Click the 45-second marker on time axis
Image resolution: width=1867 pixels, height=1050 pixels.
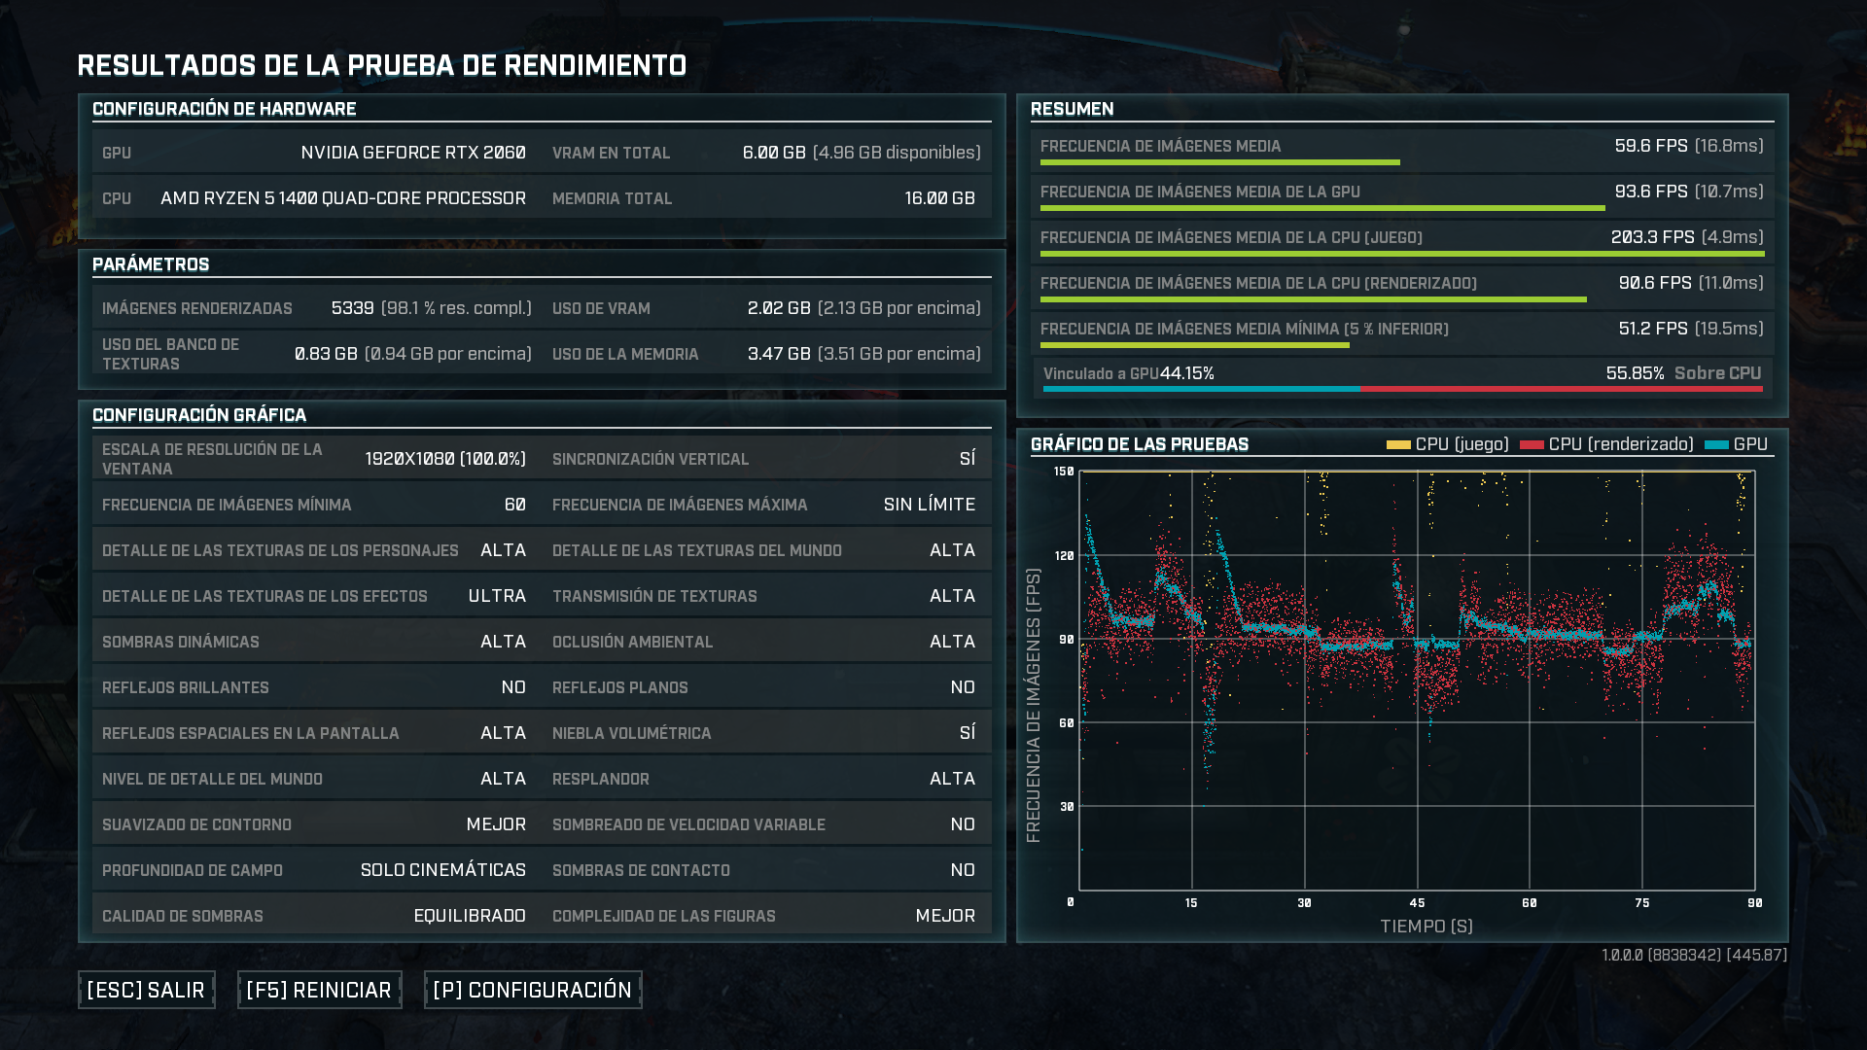[x=1417, y=903]
